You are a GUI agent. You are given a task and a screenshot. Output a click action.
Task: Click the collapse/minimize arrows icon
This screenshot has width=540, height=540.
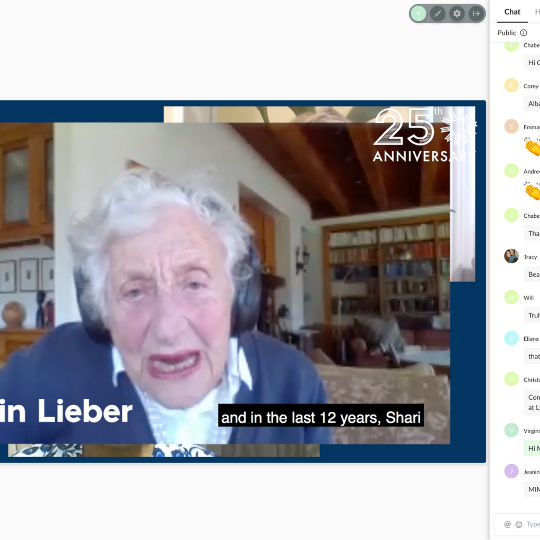438,14
